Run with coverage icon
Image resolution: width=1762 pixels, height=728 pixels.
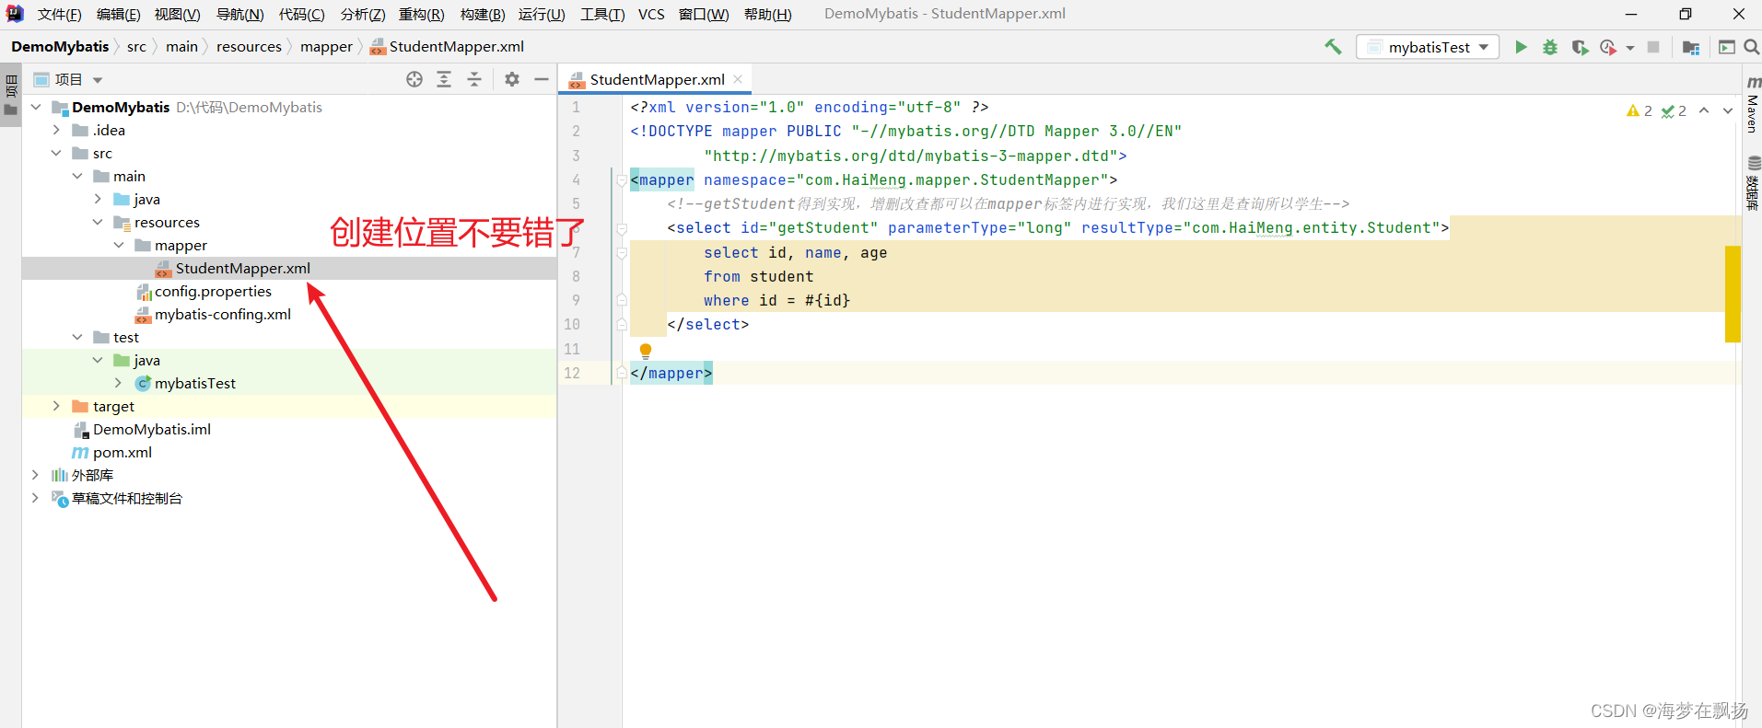[x=1580, y=47]
